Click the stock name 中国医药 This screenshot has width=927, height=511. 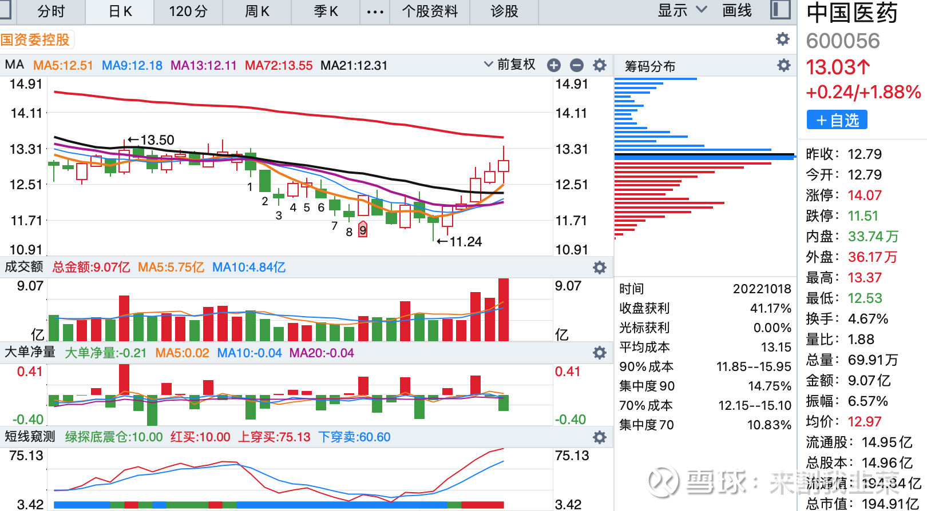click(852, 13)
